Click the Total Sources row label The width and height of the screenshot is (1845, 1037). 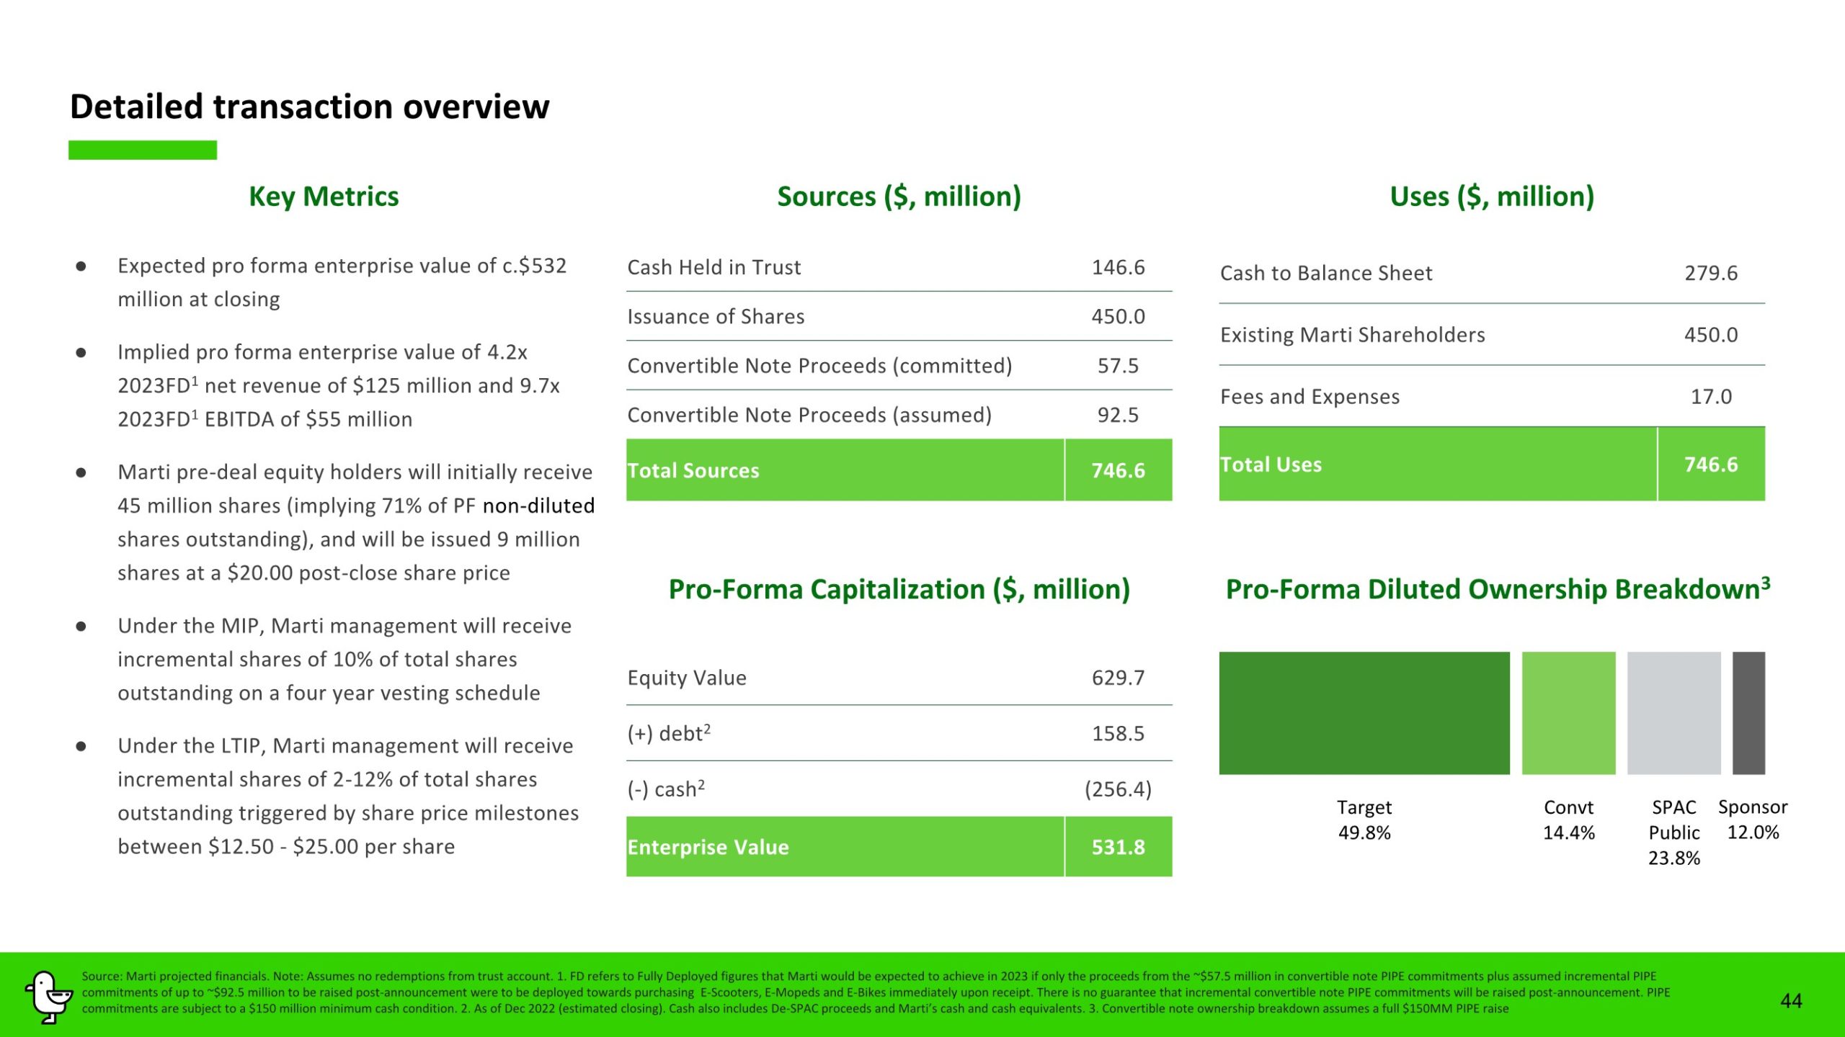click(693, 470)
